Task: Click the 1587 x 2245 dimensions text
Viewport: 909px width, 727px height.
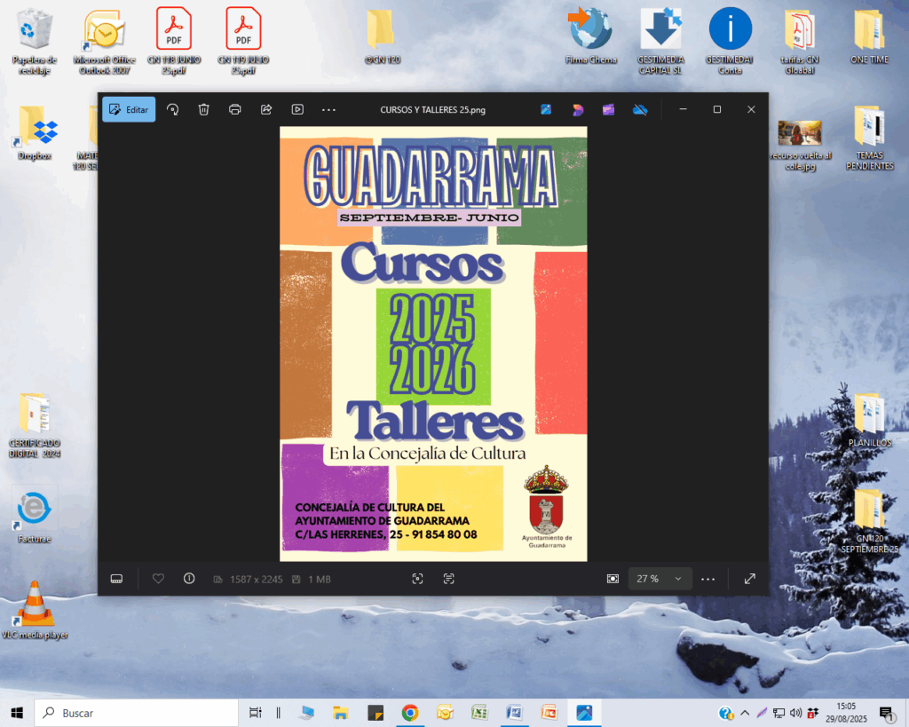Action: click(257, 579)
